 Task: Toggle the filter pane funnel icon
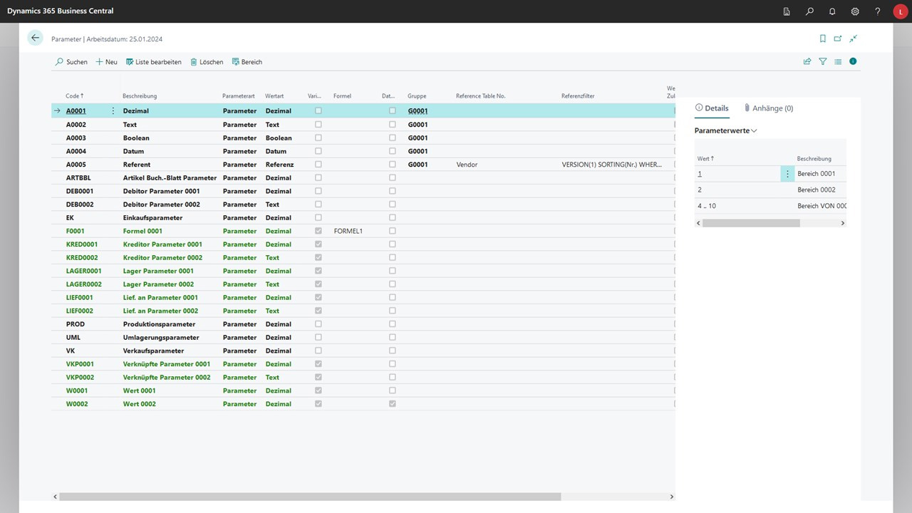[x=823, y=62]
